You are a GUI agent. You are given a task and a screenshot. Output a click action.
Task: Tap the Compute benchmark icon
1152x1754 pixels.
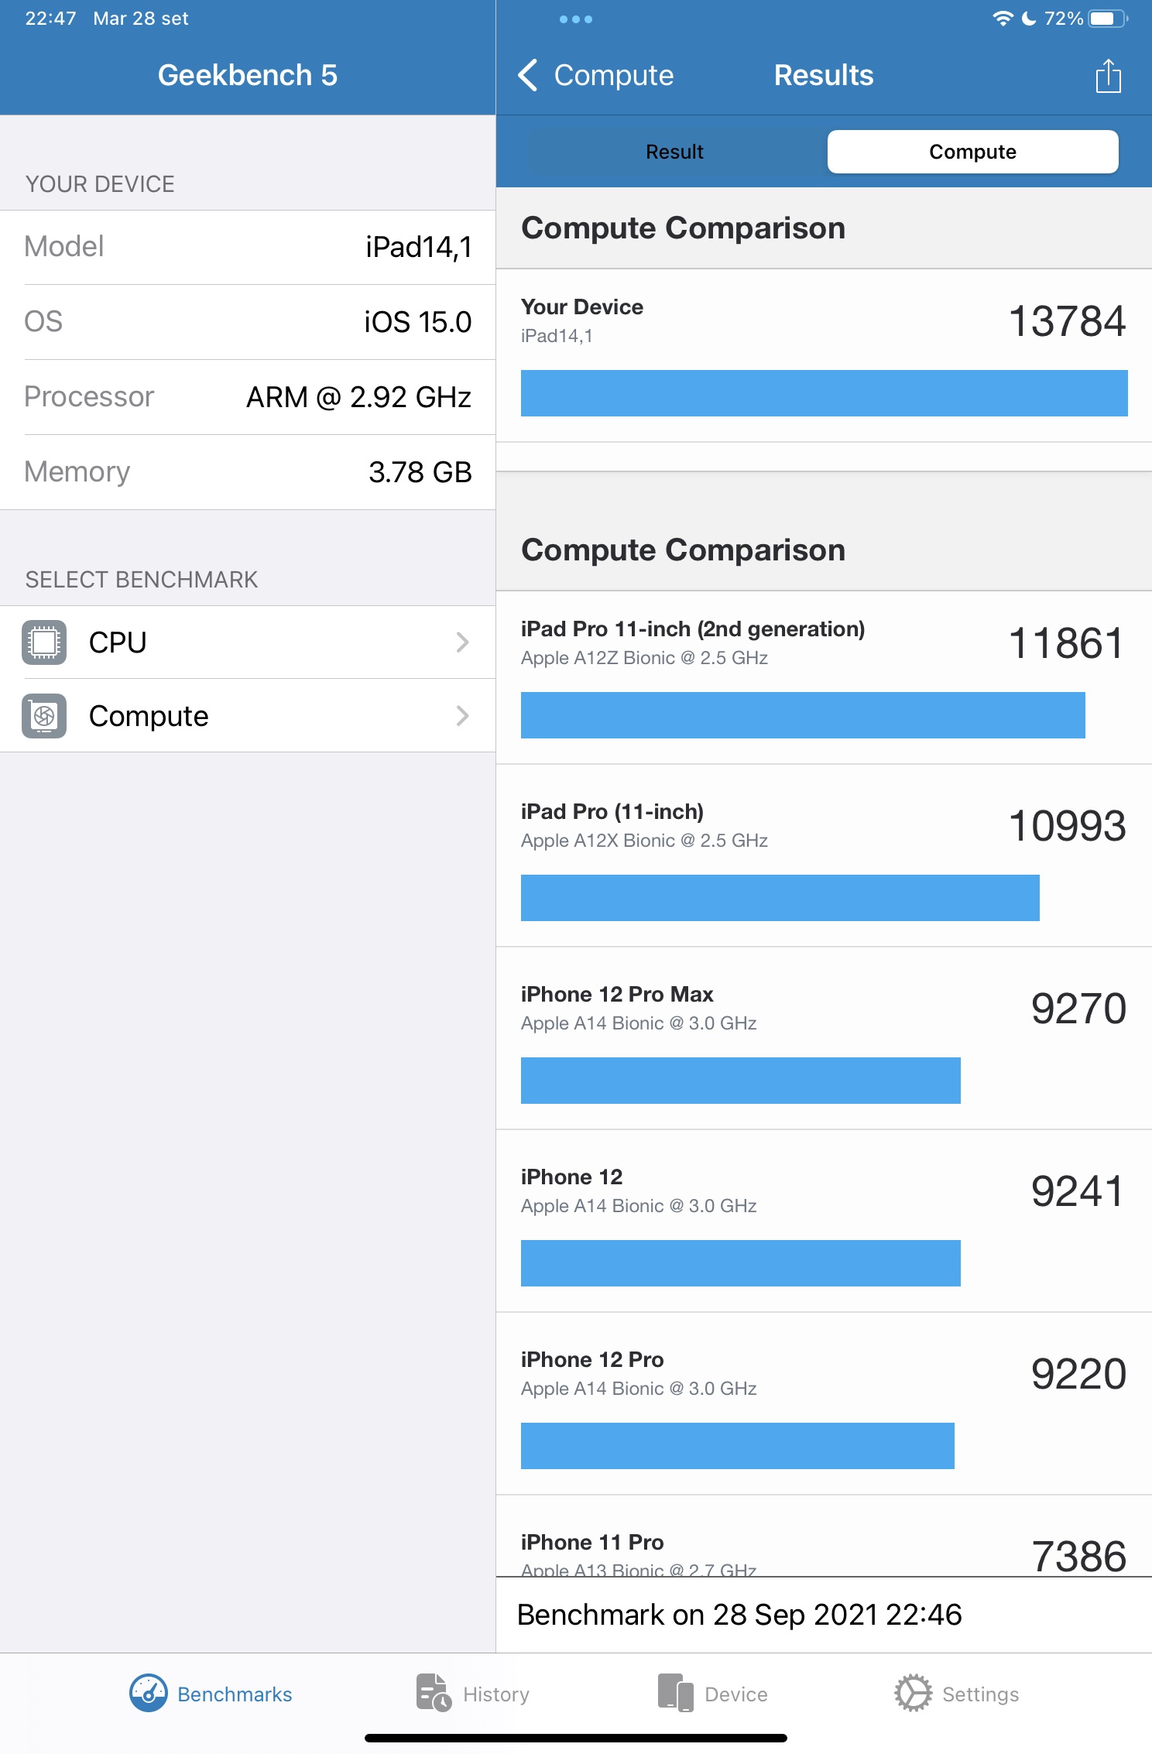44,716
